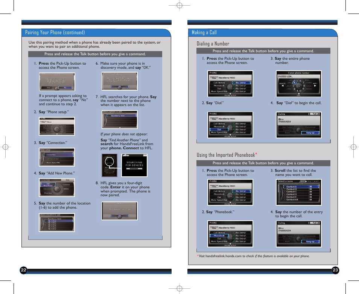
Task: Select the 'Dialing a Number' subheading
Action: [x=213, y=44]
